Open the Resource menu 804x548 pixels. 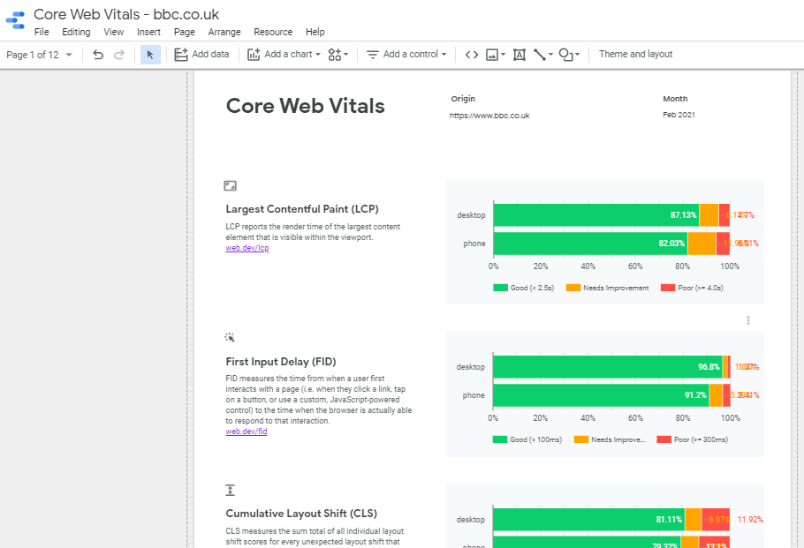273,32
